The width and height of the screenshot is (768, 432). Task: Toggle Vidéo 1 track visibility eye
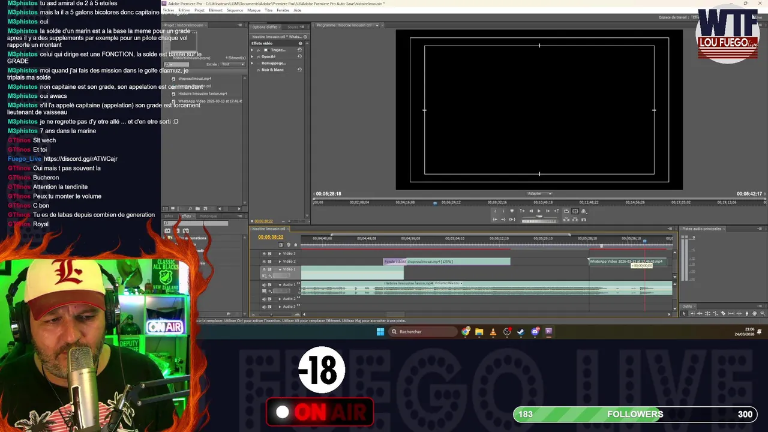[x=264, y=269]
